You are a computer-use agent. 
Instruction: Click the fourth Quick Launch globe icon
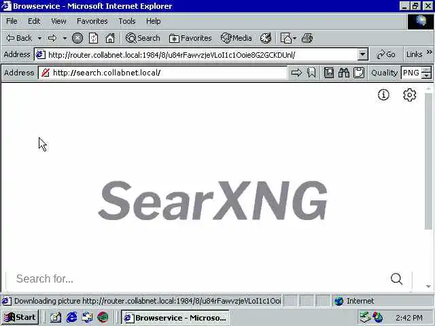pos(103,317)
